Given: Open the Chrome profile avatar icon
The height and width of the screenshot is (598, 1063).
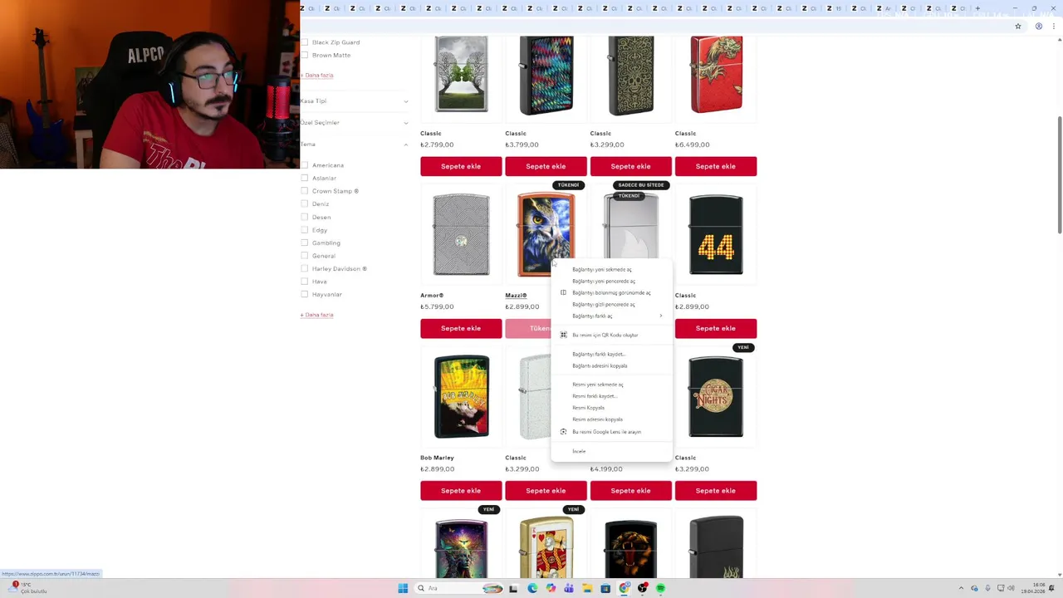Looking at the screenshot, I should 1039,26.
